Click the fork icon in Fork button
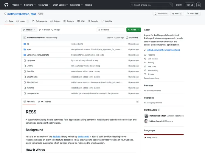The image size is (205, 153). [x=173, y=14]
